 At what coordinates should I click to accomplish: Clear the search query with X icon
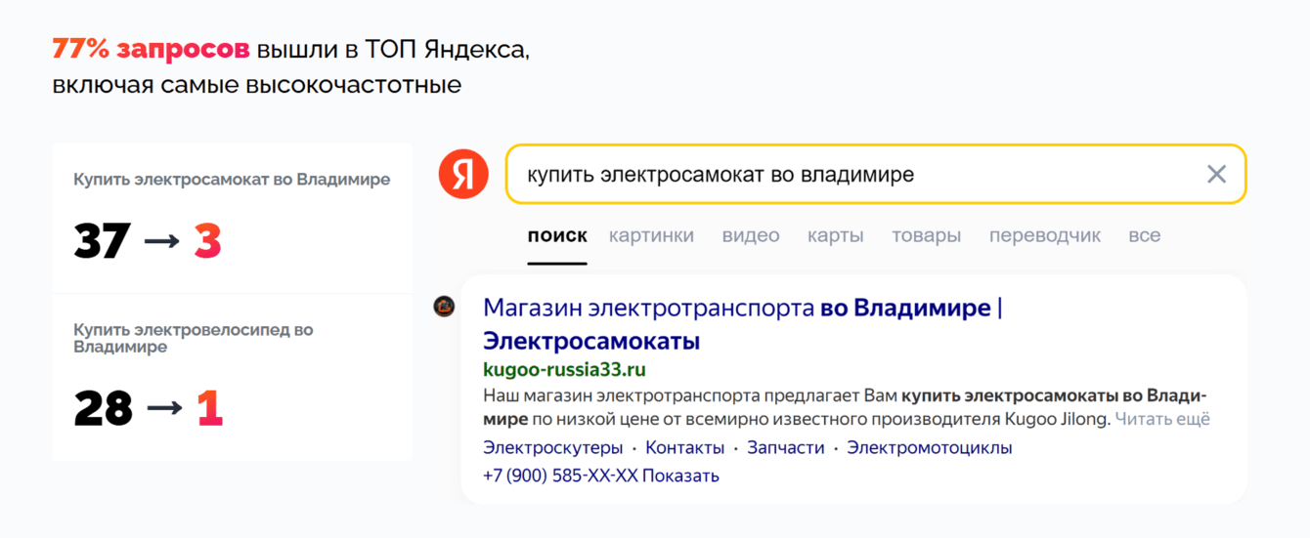(1216, 175)
